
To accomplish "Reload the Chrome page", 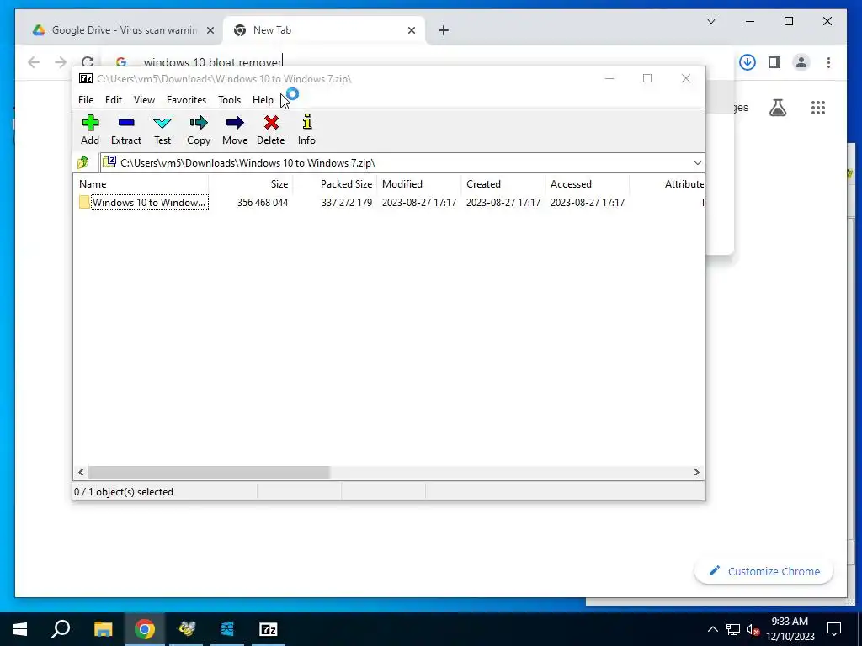I will point(88,62).
